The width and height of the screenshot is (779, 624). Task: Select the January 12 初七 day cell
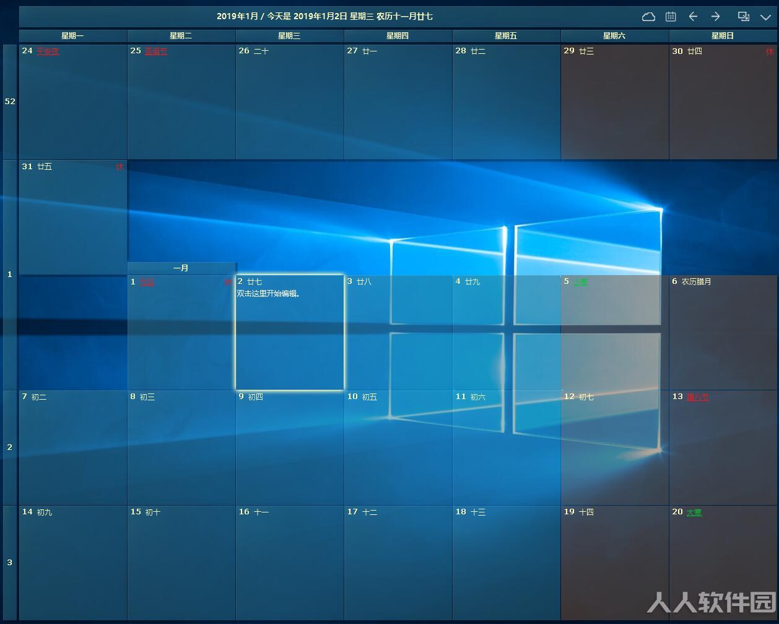615,447
